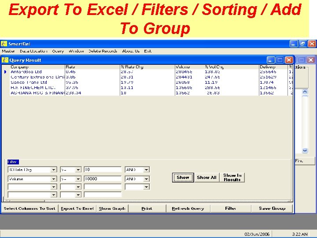317x238 pixels.
Task: Click the % Rate Chg value 28.57
Action: 127,72
